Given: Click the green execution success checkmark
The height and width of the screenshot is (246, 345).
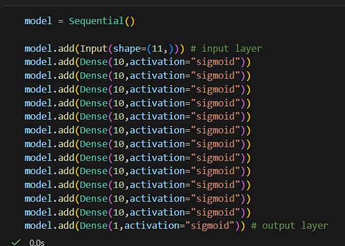Looking at the screenshot, I should [x=16, y=242].
